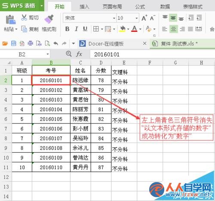Click cell containing 20160105
The width and height of the screenshot is (215, 201).
pos(51,119)
